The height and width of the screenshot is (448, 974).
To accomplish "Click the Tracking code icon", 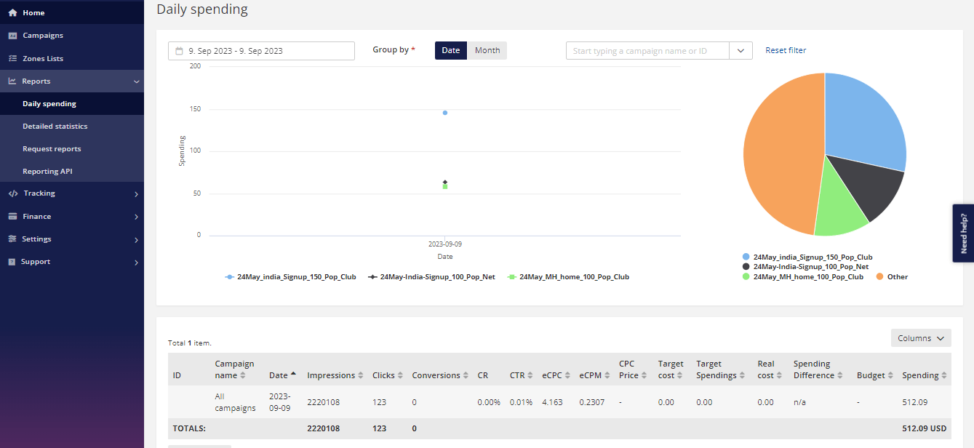I will [13, 193].
